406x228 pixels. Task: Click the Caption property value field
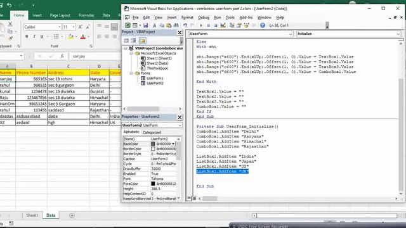pos(163,159)
